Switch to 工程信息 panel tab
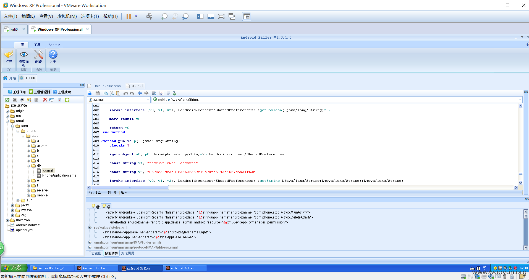 (17, 92)
